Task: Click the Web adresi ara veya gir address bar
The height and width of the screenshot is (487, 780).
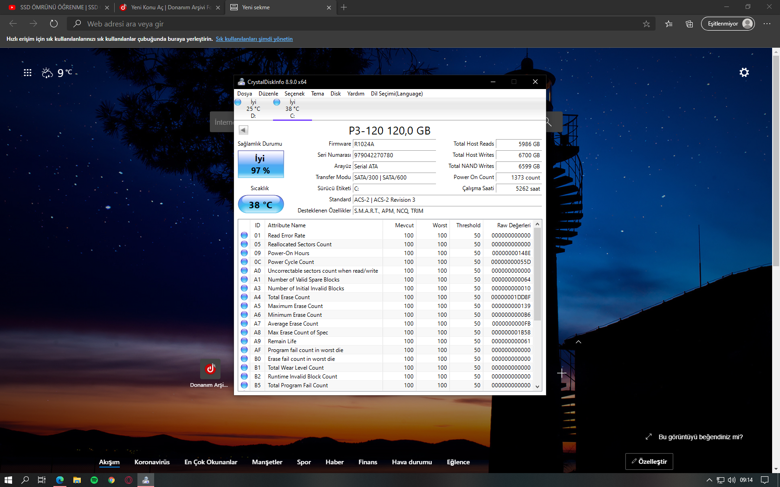Action: point(360,24)
